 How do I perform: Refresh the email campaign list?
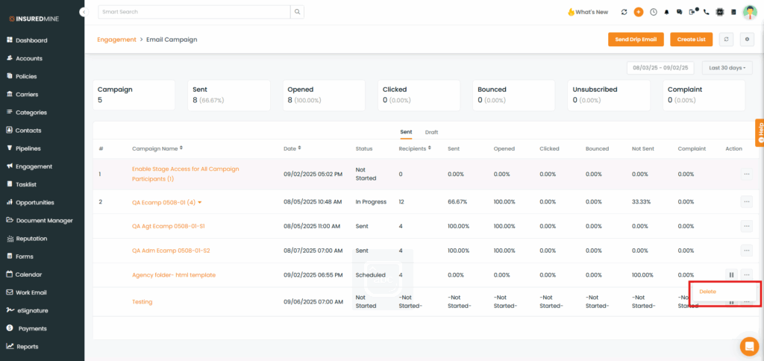click(x=727, y=40)
